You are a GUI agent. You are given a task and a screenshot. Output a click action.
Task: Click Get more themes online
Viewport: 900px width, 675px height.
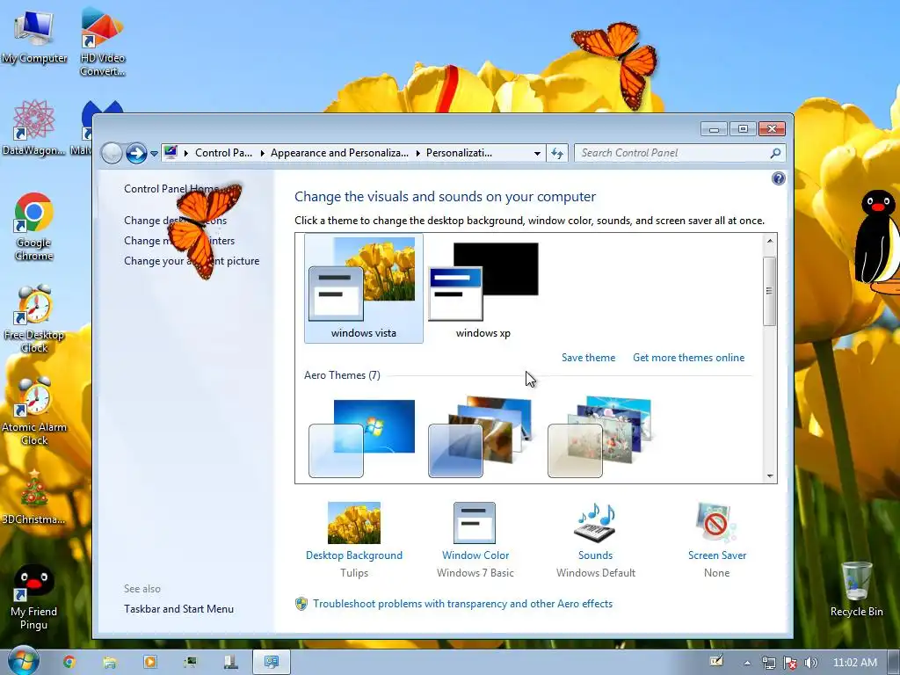pos(688,358)
